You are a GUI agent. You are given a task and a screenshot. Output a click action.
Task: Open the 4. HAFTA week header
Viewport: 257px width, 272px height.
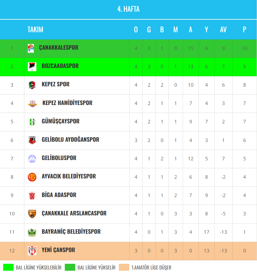pyautogui.click(x=128, y=9)
